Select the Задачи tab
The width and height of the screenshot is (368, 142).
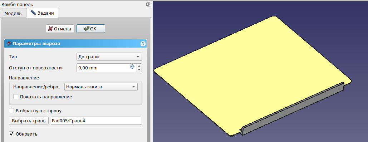(x=42, y=13)
